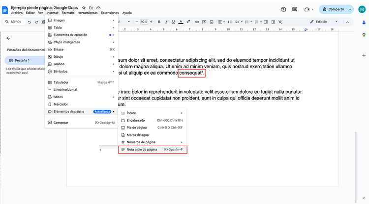Undo the last action
369x207 pixels.
(30, 22)
